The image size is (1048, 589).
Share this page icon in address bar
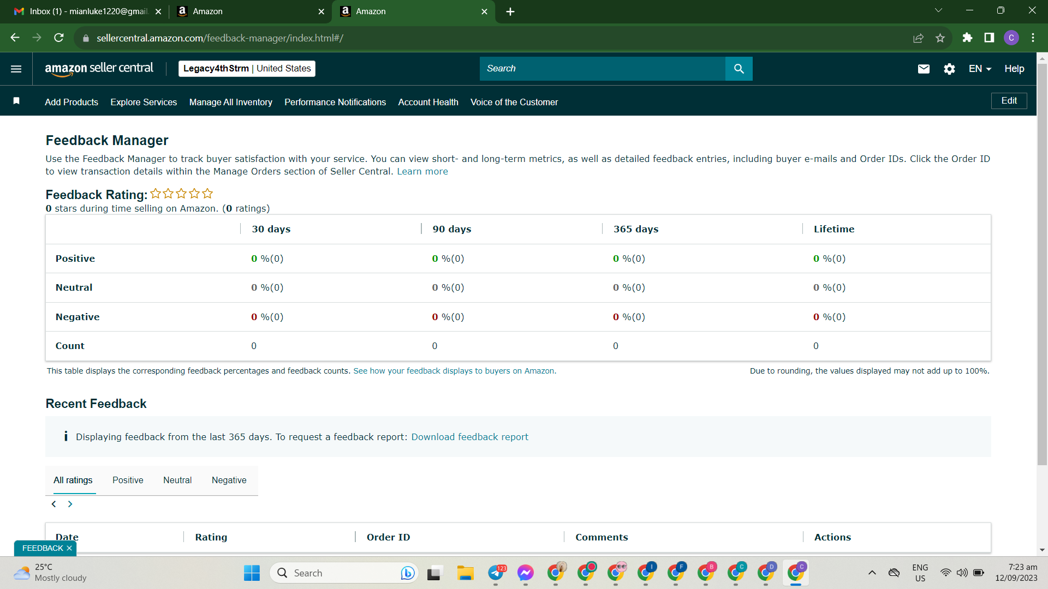click(x=918, y=38)
